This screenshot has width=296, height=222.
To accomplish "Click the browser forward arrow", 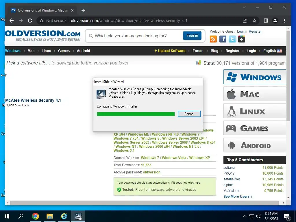I will tap(21, 21).
